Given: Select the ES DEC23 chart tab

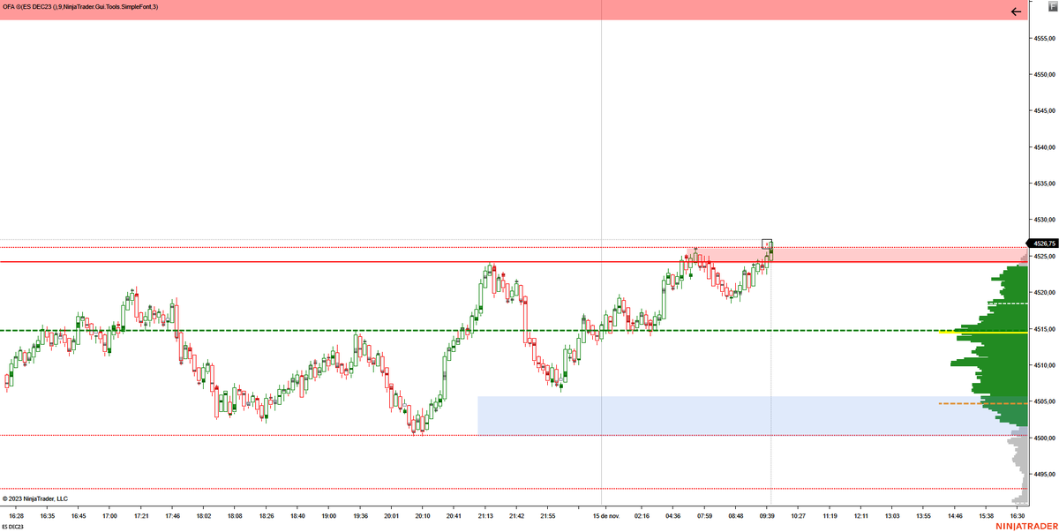Looking at the screenshot, I should click(14, 527).
